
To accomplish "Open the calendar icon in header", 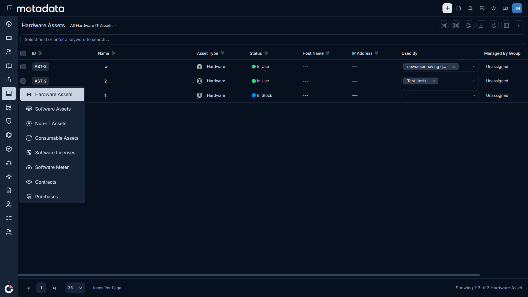I will pos(459,8).
